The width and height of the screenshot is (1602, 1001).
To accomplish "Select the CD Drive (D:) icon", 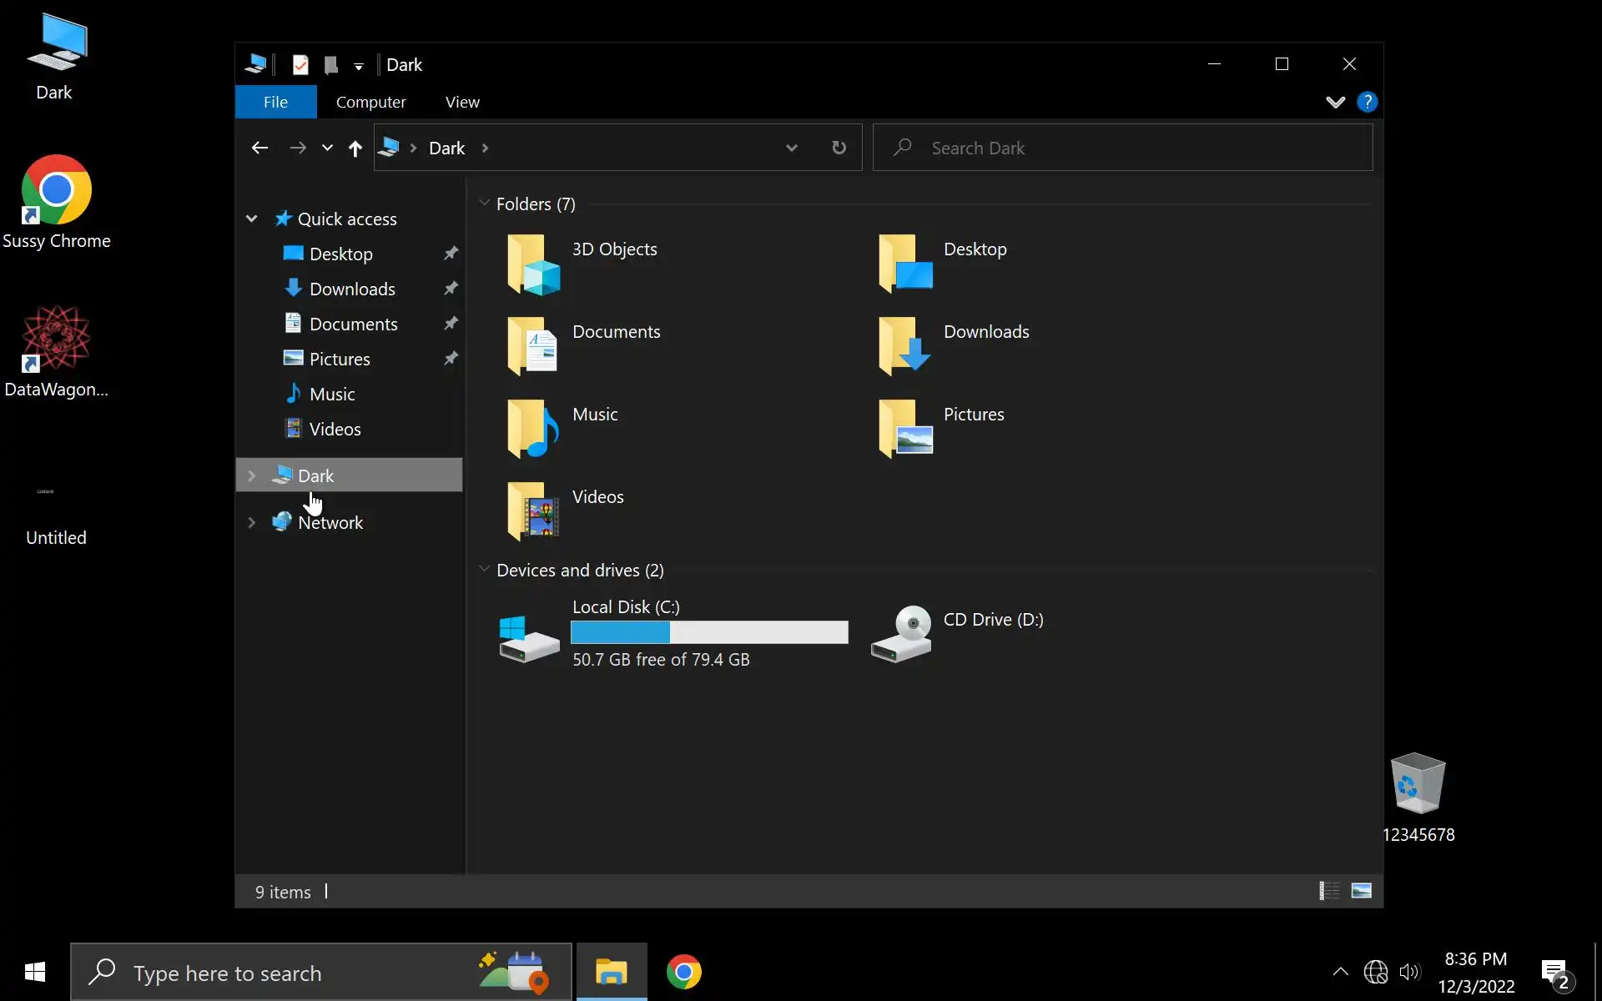I will 902,632.
